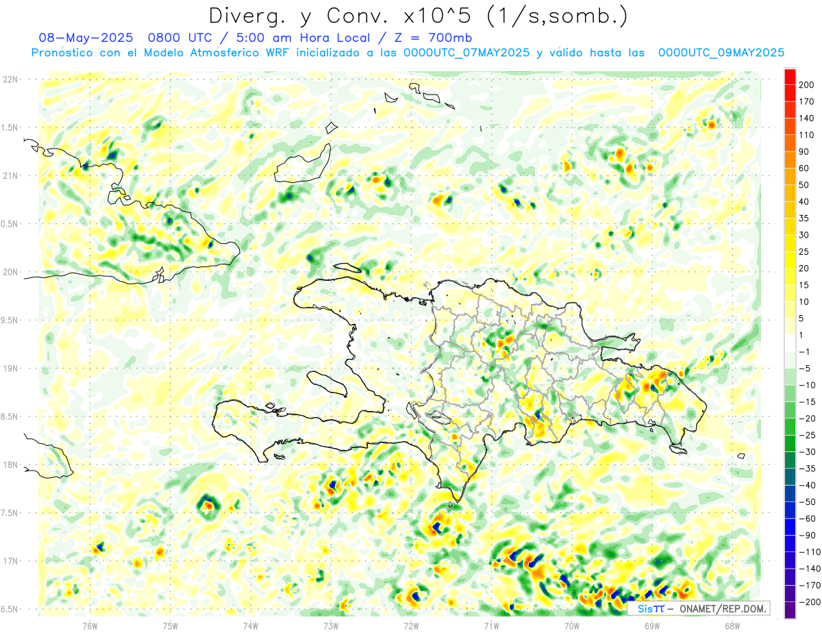
Task: Click the initialization time "0000UTC_07MAY2025"
Action: pos(466,53)
